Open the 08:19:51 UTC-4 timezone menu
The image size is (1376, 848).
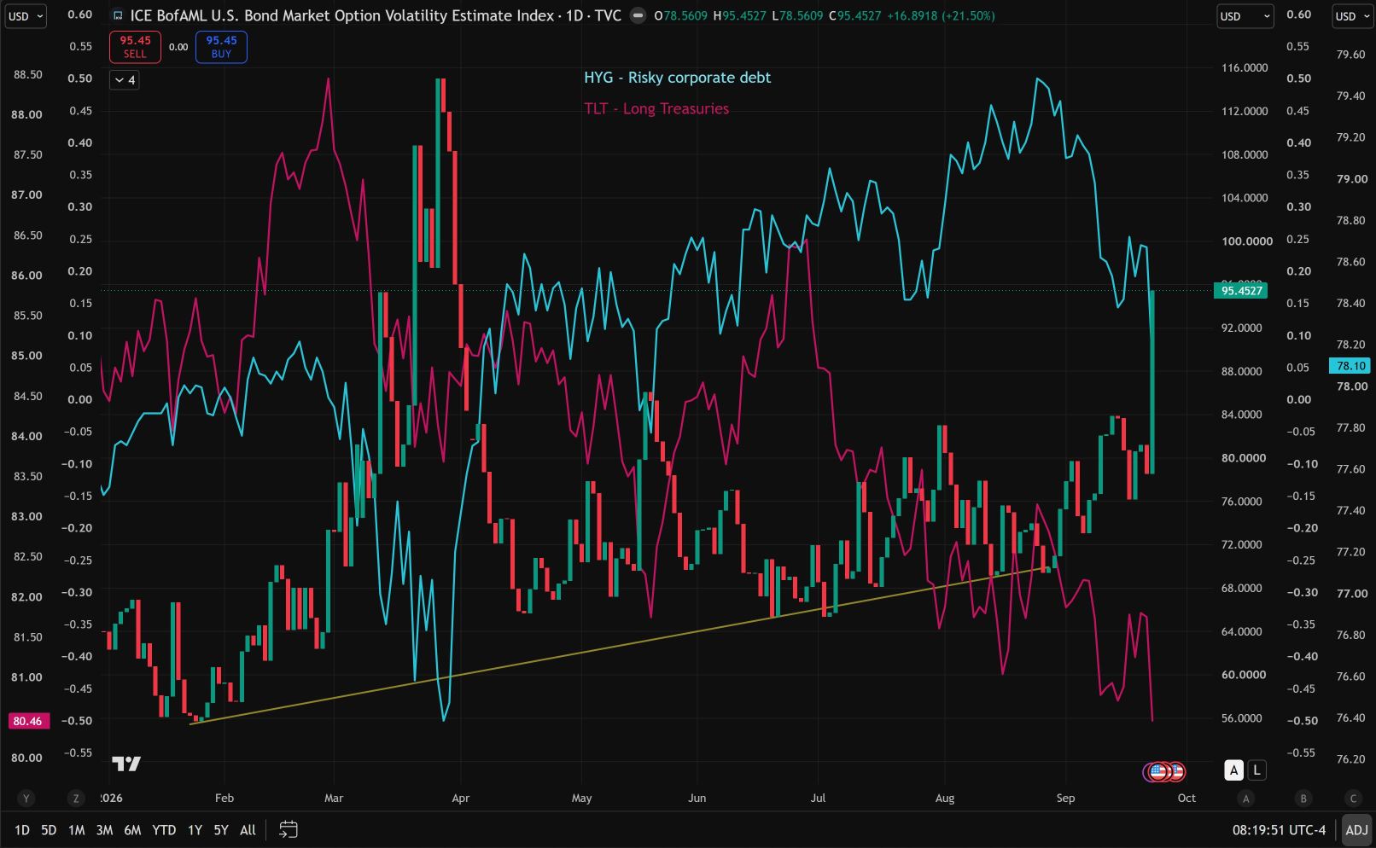point(1279,830)
